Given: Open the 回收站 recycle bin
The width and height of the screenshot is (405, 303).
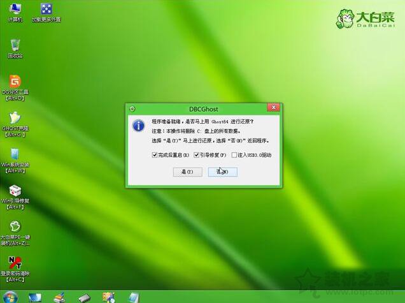Looking at the screenshot, I should pos(15,46).
